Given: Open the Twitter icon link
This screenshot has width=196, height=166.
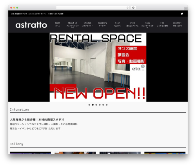Looking at the screenshot, I should pos(182,14).
